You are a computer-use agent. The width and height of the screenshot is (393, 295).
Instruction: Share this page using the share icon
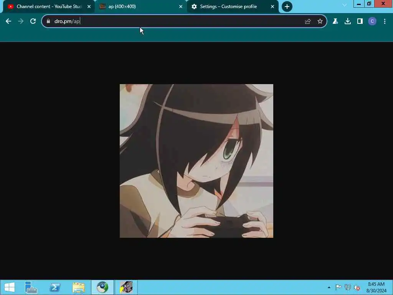coord(308,22)
